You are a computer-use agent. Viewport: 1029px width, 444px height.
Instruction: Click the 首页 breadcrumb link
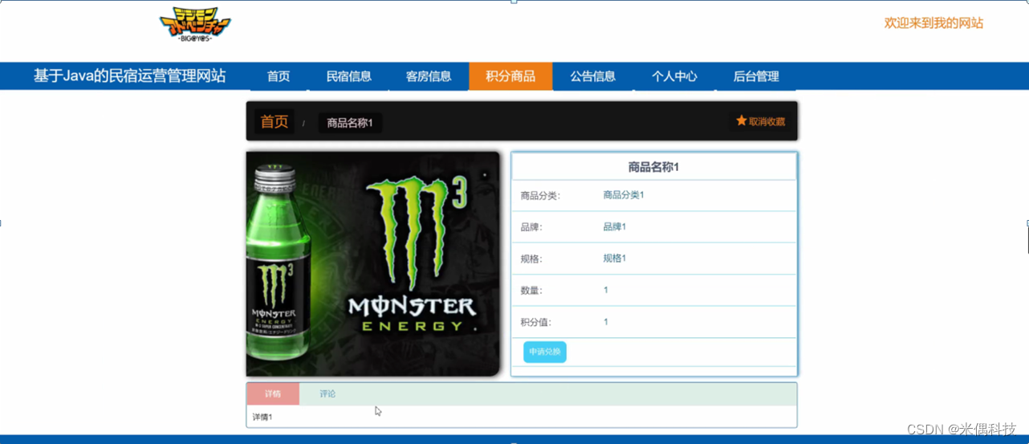[275, 122]
